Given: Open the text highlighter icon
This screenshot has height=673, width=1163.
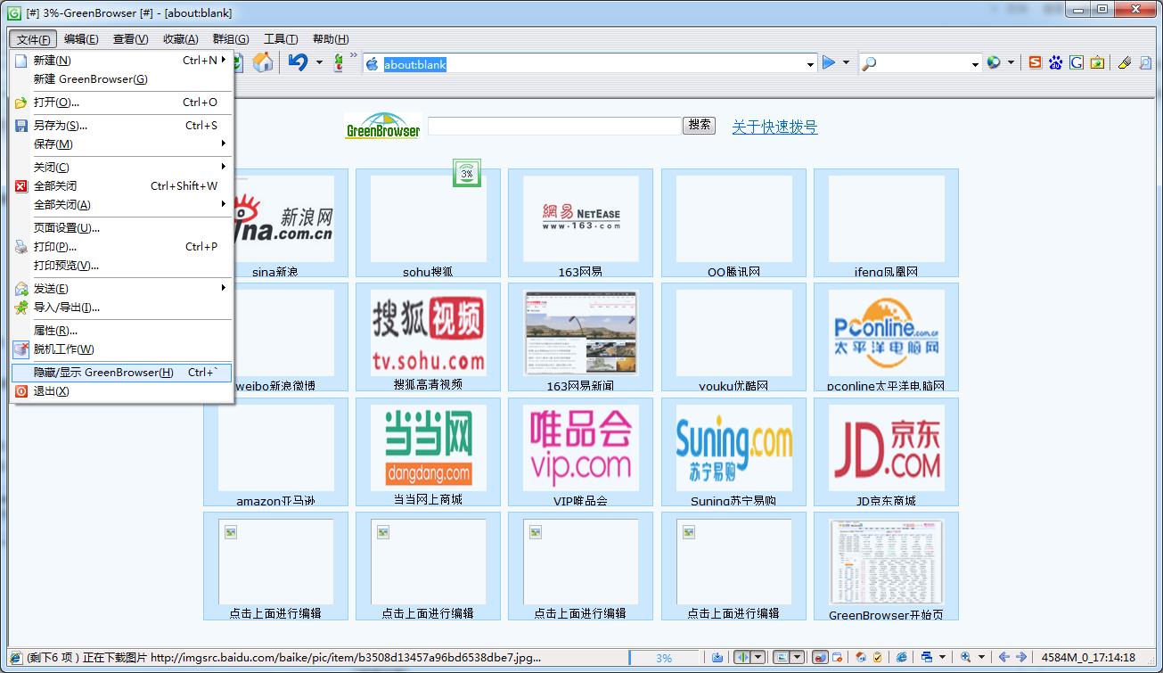Looking at the screenshot, I should (1124, 62).
